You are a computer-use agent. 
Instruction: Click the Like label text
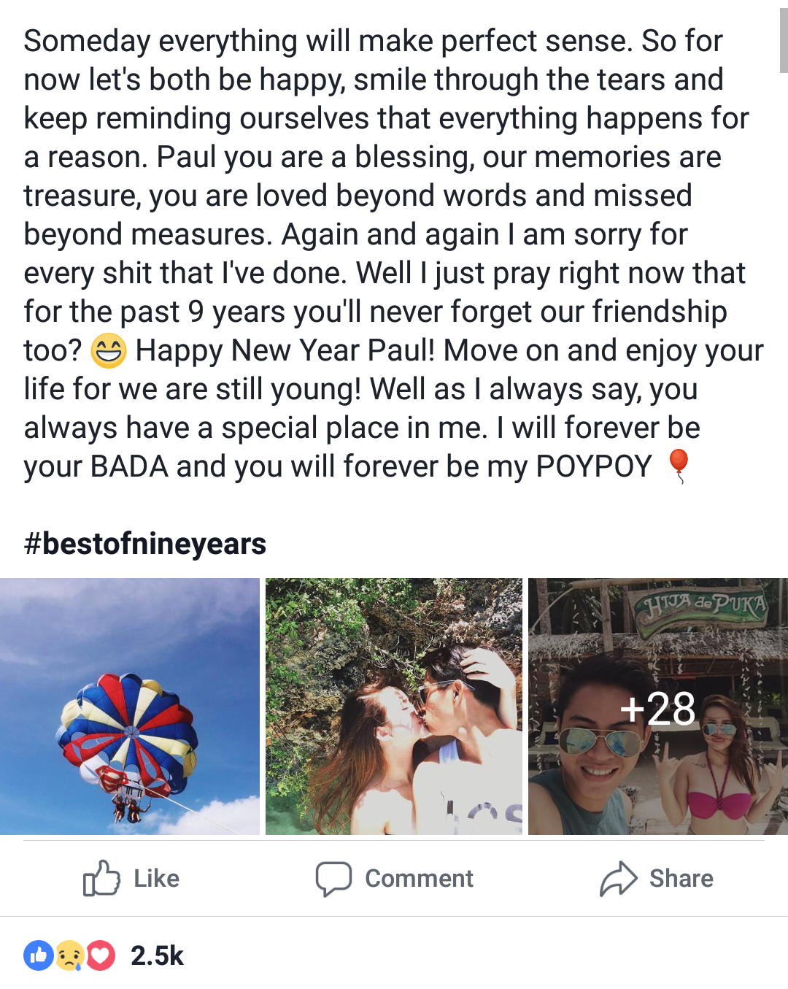pyautogui.click(x=156, y=878)
